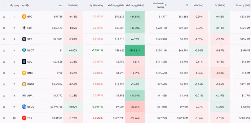Favorite BTC with its star
This screenshot has height=123, width=251.
(4, 16)
